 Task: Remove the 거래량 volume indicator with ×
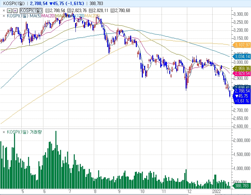tap(4, 132)
